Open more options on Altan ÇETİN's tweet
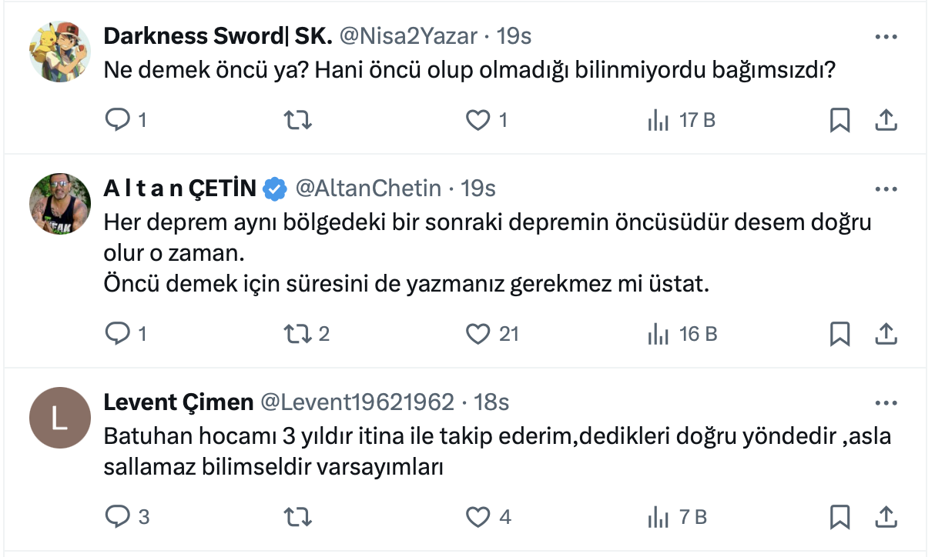This screenshot has height=557, width=935. click(x=886, y=188)
